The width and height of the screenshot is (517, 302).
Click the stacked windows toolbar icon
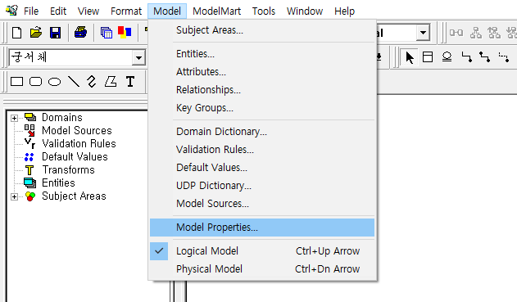107,33
